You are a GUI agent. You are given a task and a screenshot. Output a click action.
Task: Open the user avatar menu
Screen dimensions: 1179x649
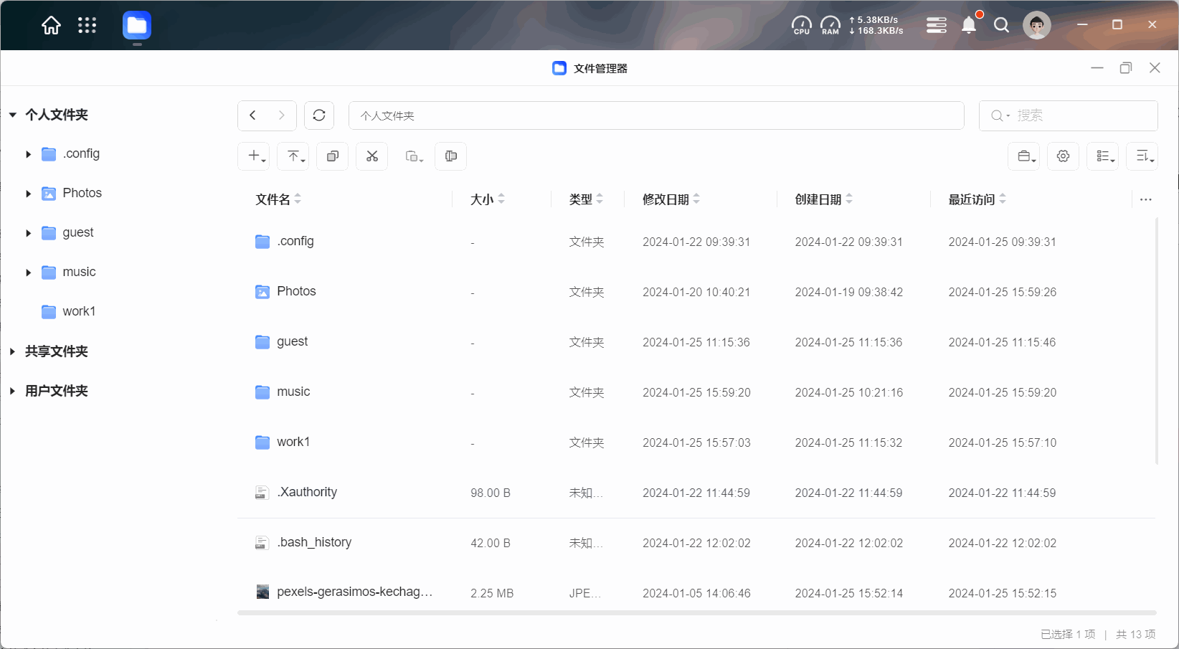pyautogui.click(x=1037, y=26)
